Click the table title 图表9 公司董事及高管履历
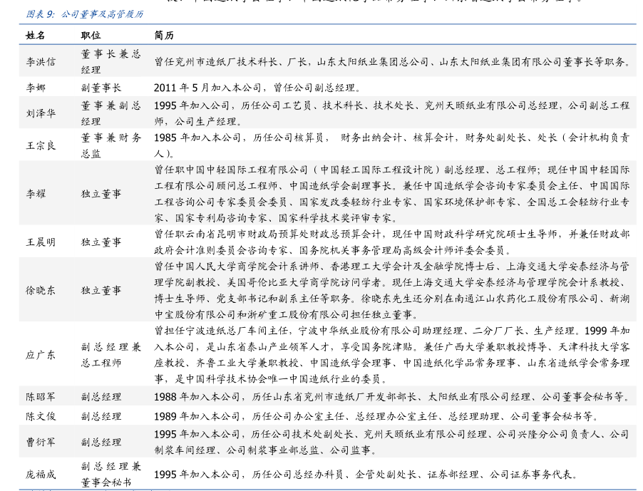The width and height of the screenshot is (643, 491). tap(84, 14)
